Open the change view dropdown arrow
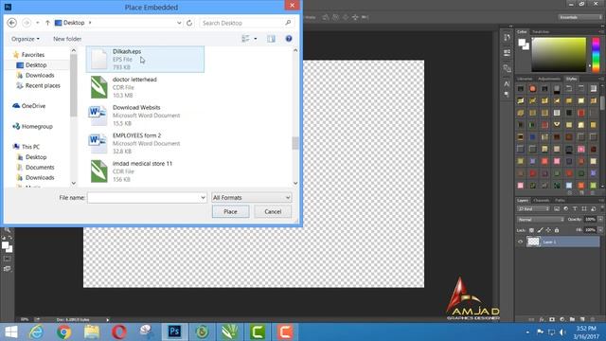The width and height of the screenshot is (606, 341). (256, 39)
